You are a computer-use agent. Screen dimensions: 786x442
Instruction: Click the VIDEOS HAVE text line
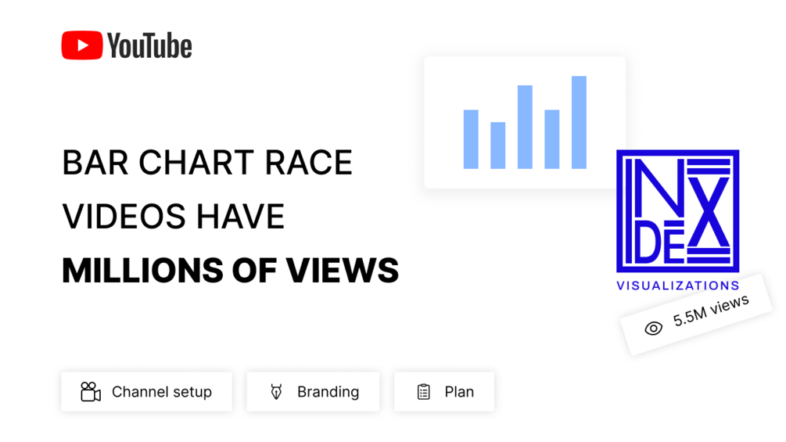tap(173, 217)
